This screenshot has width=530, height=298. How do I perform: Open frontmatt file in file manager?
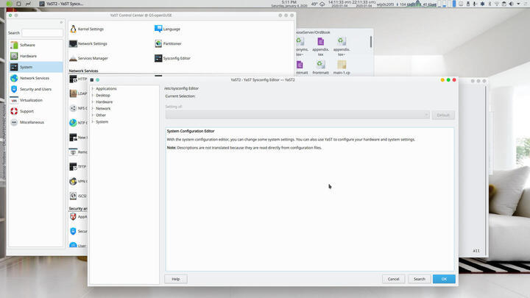pyautogui.click(x=320, y=65)
